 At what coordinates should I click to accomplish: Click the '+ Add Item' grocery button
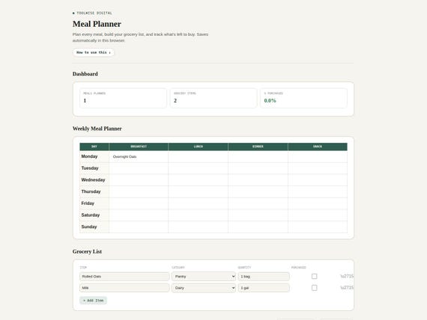[93, 301]
